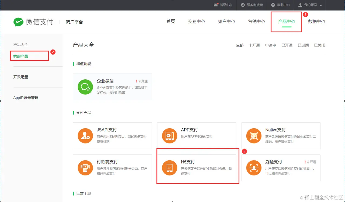Click the WeChat Pay logo icon
The height and width of the screenshot is (202, 345).
click(x=18, y=22)
